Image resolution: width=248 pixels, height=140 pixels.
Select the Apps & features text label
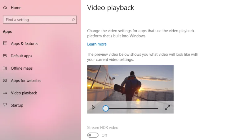coord(24,44)
